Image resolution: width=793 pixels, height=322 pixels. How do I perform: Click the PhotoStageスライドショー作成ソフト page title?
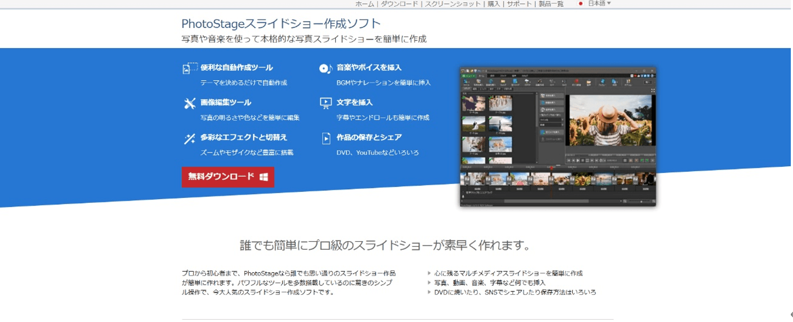pyautogui.click(x=281, y=24)
